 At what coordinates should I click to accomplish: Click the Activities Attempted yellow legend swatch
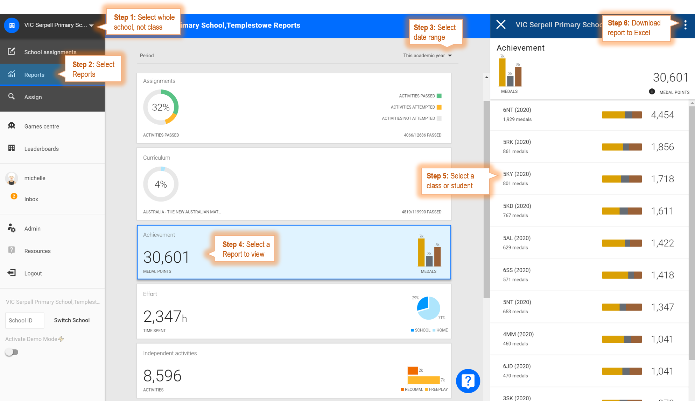point(439,107)
